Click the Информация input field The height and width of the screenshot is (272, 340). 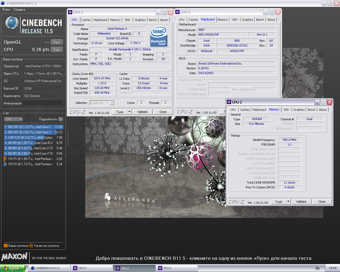click(x=43, y=103)
